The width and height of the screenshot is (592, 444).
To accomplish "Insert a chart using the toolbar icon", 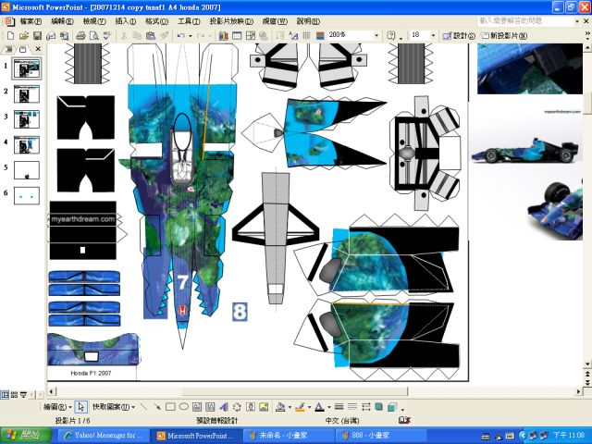I will (x=224, y=35).
